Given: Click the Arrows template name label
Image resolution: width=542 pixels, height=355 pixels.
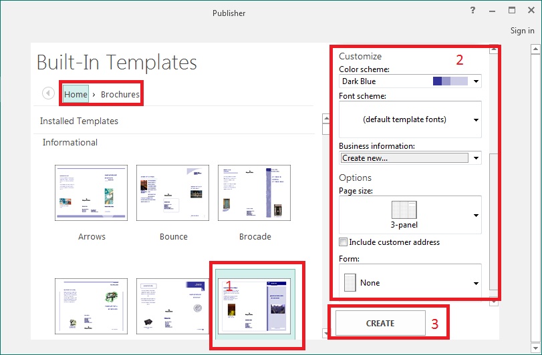Looking at the screenshot, I should (x=92, y=237).
